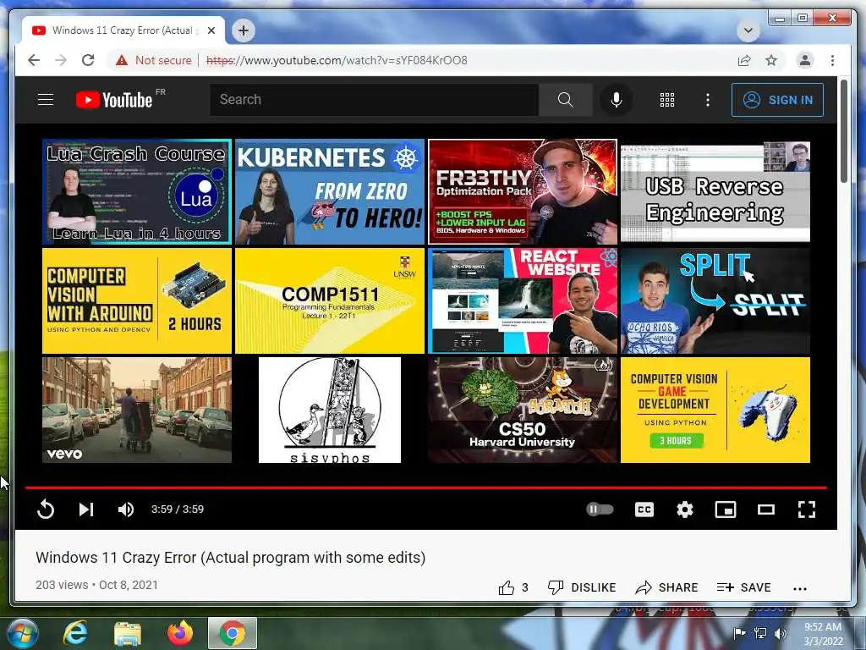Click the youtube.com URL in address bar
Image resolution: width=866 pixels, height=650 pixels.
pos(337,60)
